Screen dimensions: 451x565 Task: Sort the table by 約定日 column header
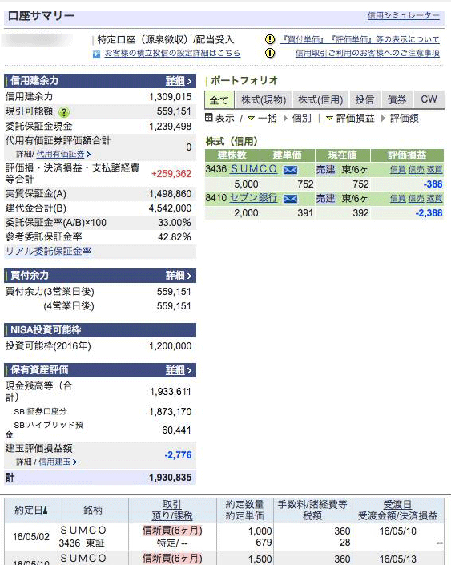tap(31, 510)
